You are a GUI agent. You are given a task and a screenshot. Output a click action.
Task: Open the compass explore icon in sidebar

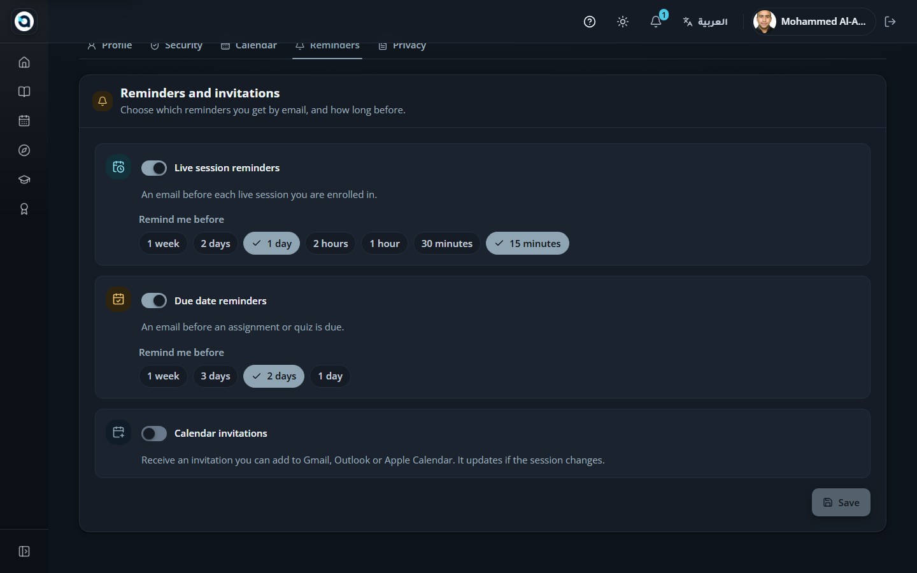(24, 150)
